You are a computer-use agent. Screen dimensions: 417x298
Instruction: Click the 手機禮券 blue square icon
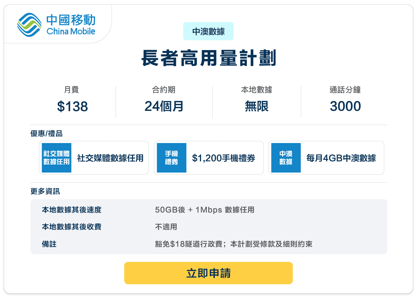click(171, 158)
